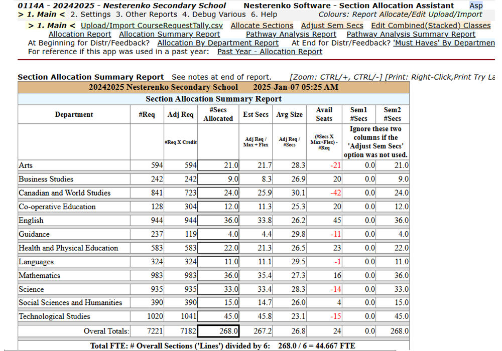The height and width of the screenshot is (351, 502).
Task: Open the Pathway Analysis Report
Action: pyautogui.click(x=291, y=34)
